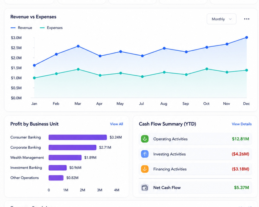Click the $0.82M Other Operations value
This screenshot has height=207, width=259.
[x=72, y=178]
